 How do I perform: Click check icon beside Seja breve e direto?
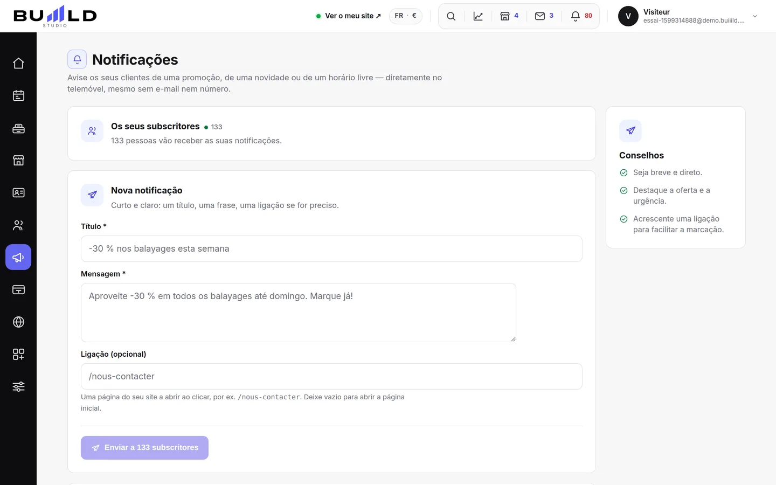pyautogui.click(x=624, y=173)
